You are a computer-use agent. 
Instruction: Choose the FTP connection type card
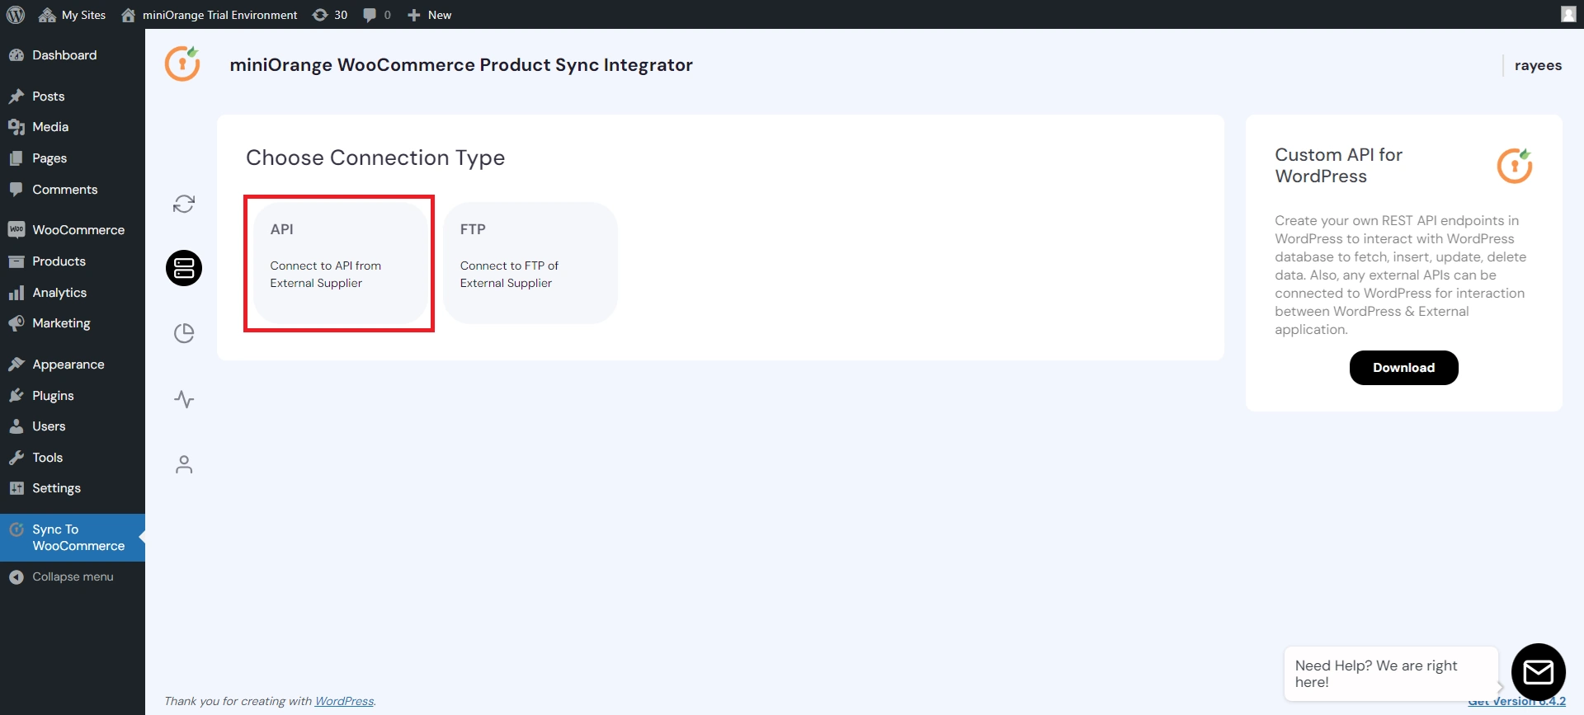click(x=530, y=262)
